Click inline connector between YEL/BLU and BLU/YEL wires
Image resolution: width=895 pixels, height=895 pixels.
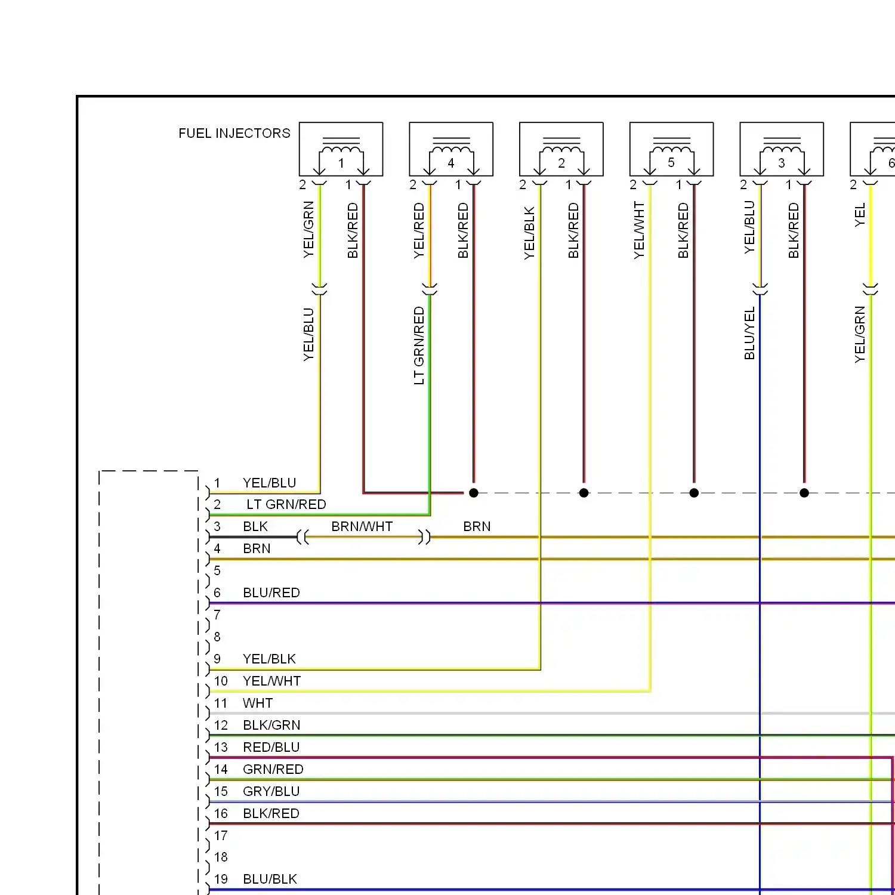click(760, 290)
